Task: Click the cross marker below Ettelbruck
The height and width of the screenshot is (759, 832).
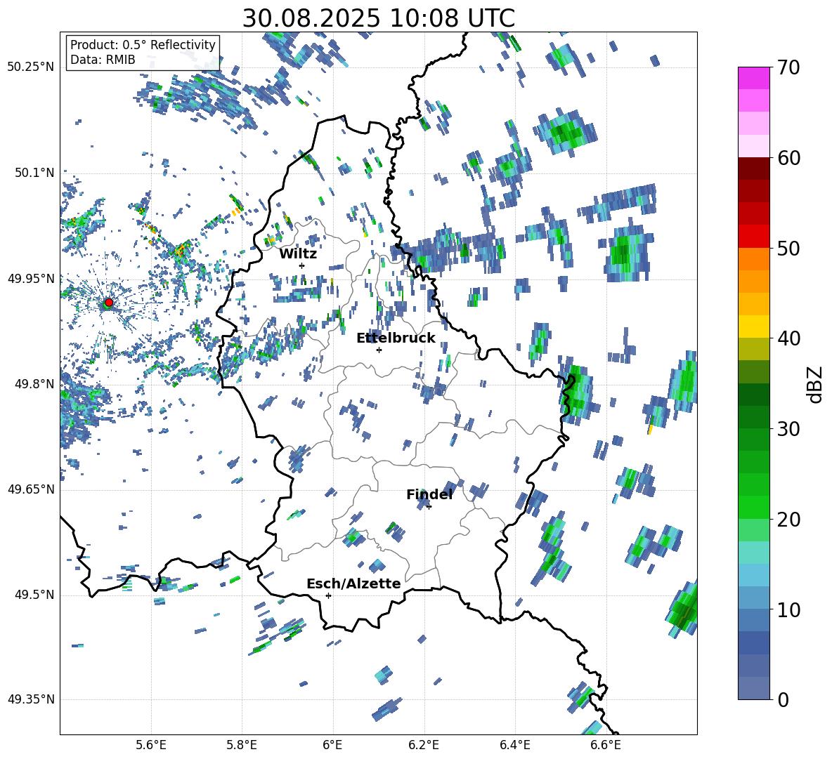Action: tap(379, 350)
